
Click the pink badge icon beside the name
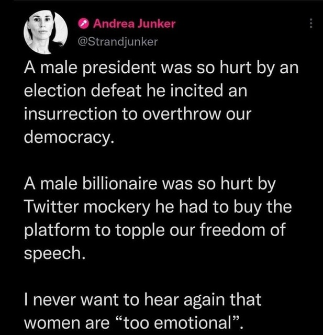coord(83,24)
